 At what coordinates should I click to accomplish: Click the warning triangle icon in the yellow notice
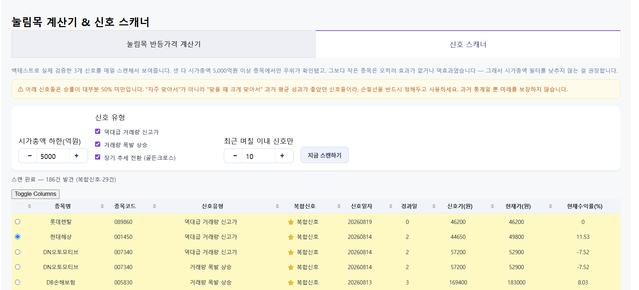tap(21, 89)
